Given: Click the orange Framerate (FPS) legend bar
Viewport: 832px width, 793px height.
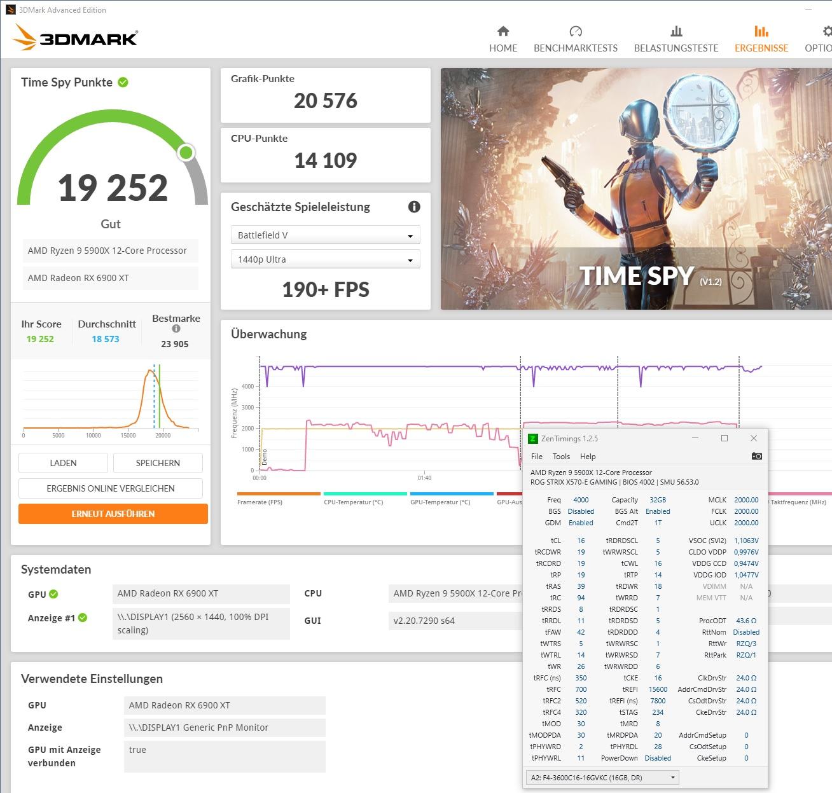Looking at the screenshot, I should point(279,493).
